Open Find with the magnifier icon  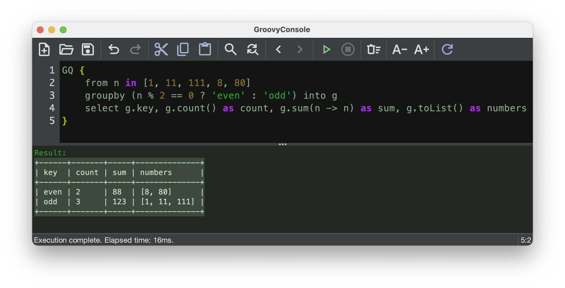pyautogui.click(x=231, y=49)
